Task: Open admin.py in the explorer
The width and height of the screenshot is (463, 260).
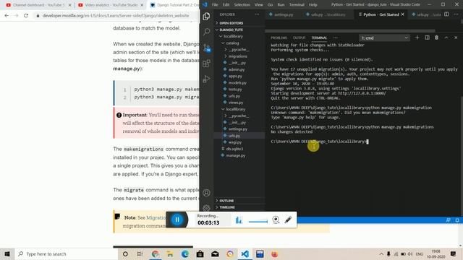Action: [x=237, y=69]
